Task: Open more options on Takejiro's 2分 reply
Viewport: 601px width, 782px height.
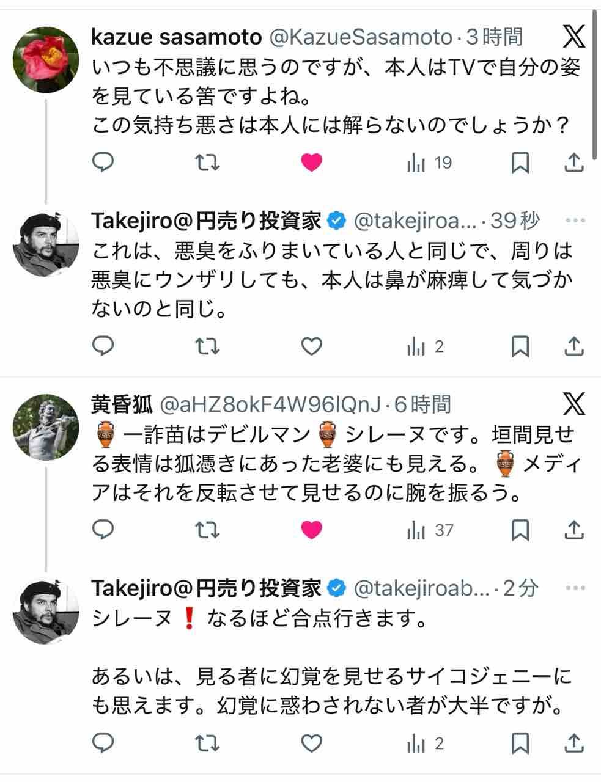Action: click(x=575, y=588)
